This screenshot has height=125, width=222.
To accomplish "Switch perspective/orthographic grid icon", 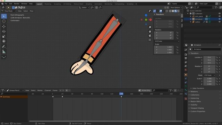I will [x=150, y=40].
